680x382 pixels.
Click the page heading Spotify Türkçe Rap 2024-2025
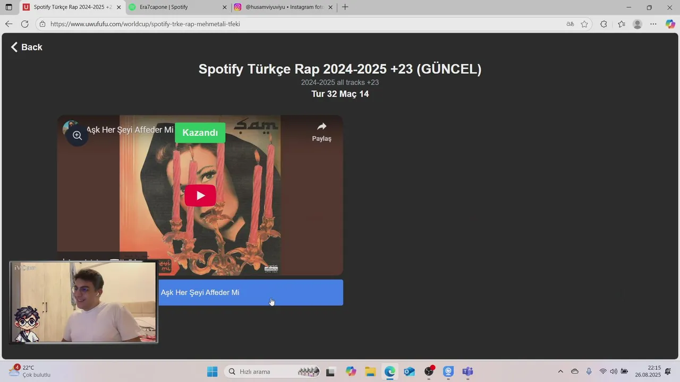pos(340,69)
